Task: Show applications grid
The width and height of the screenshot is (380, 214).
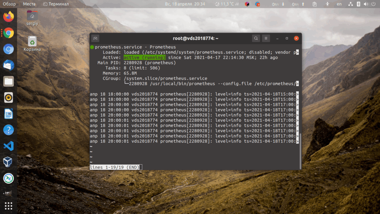Action: coord(9,206)
